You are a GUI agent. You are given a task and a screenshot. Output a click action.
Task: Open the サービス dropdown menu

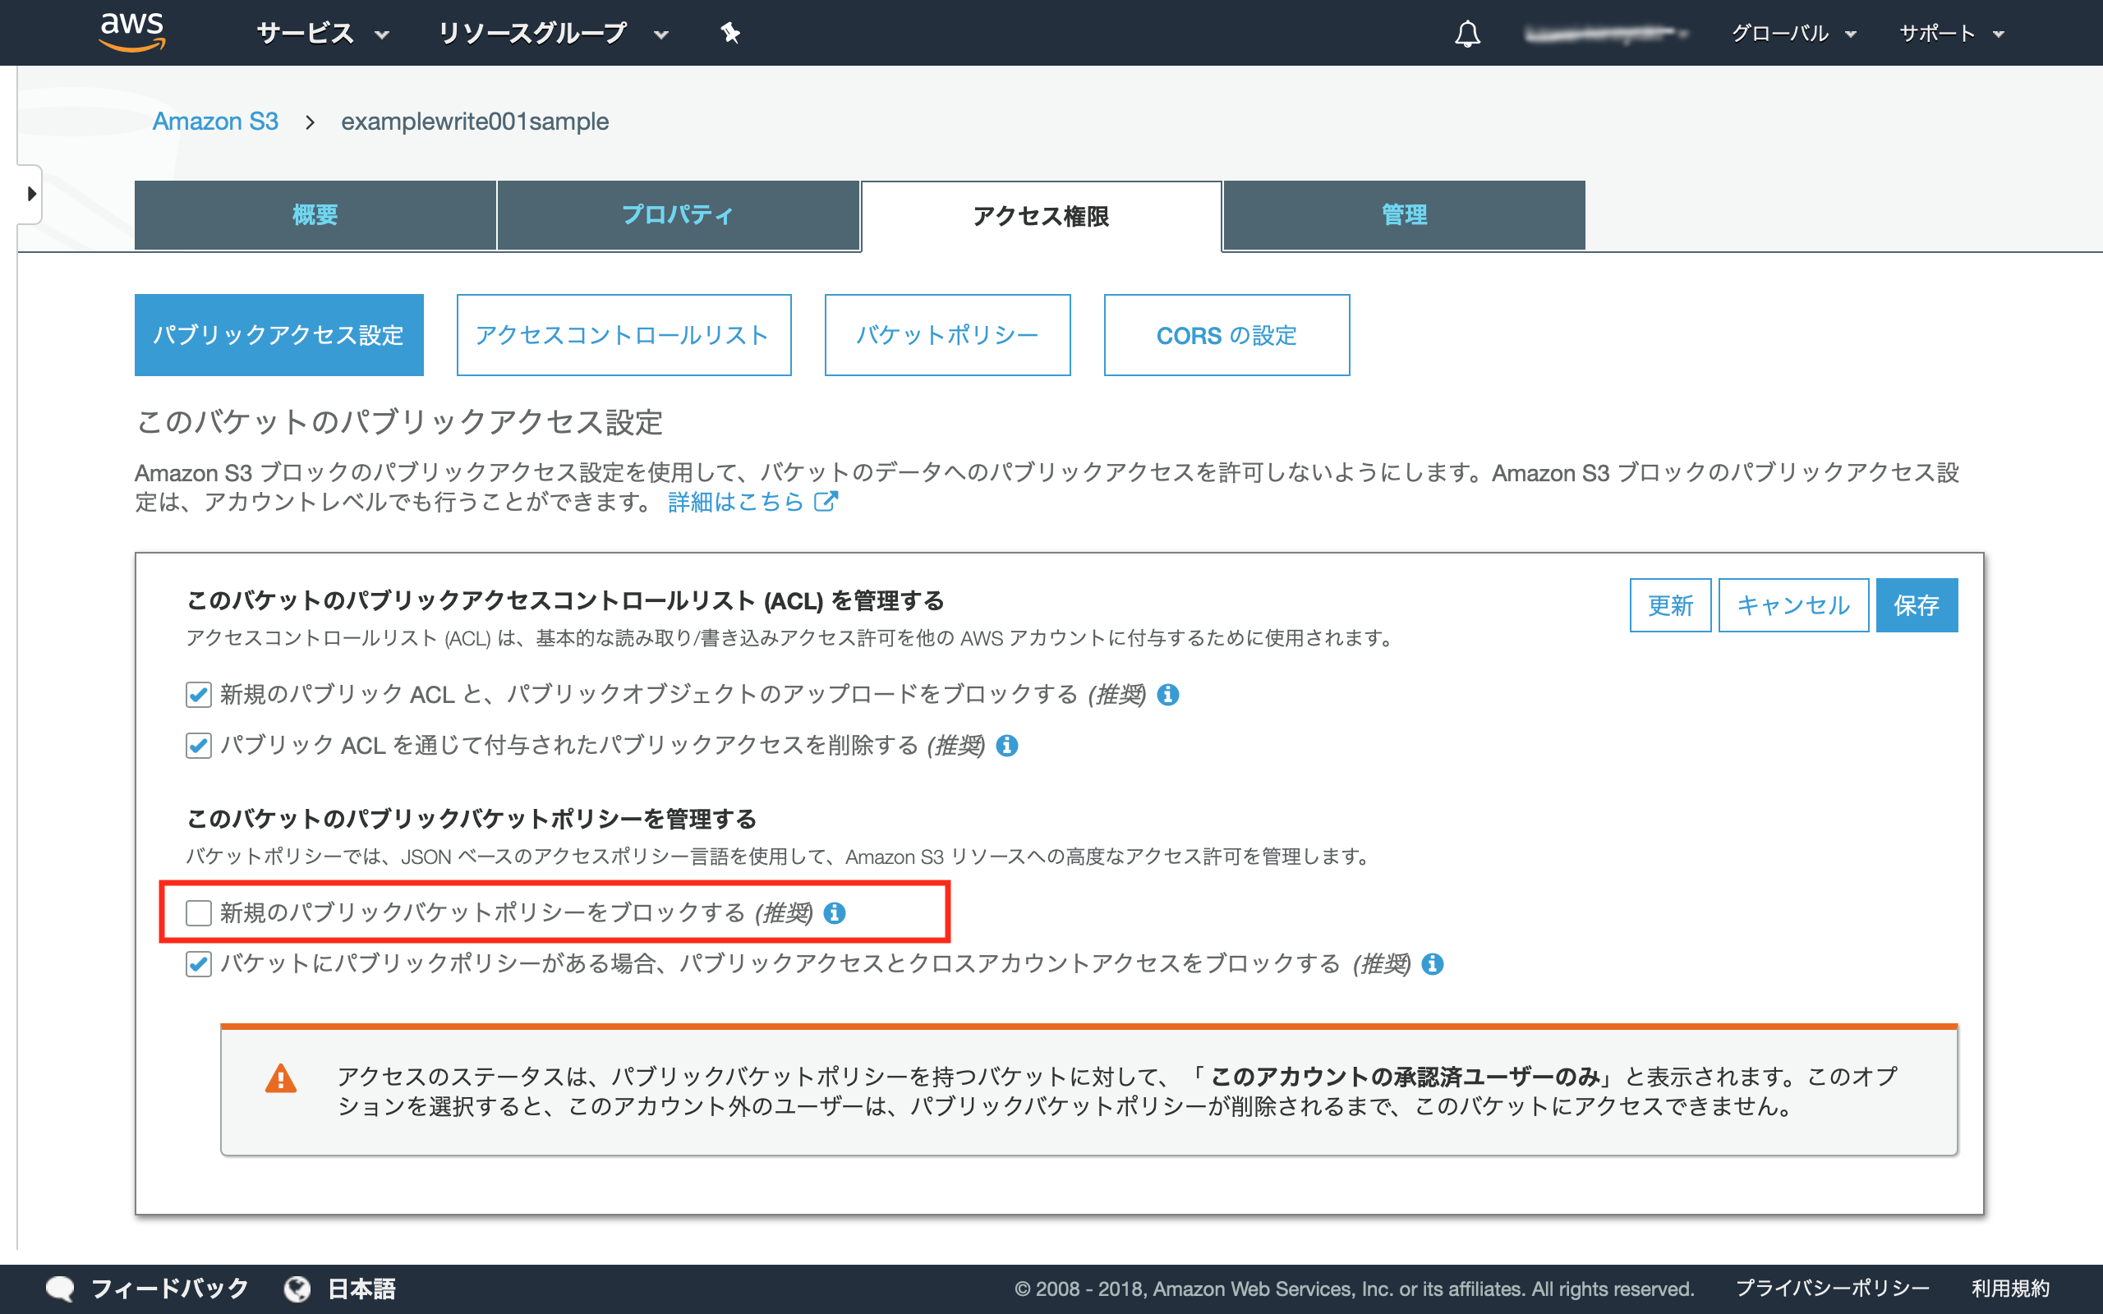(322, 34)
